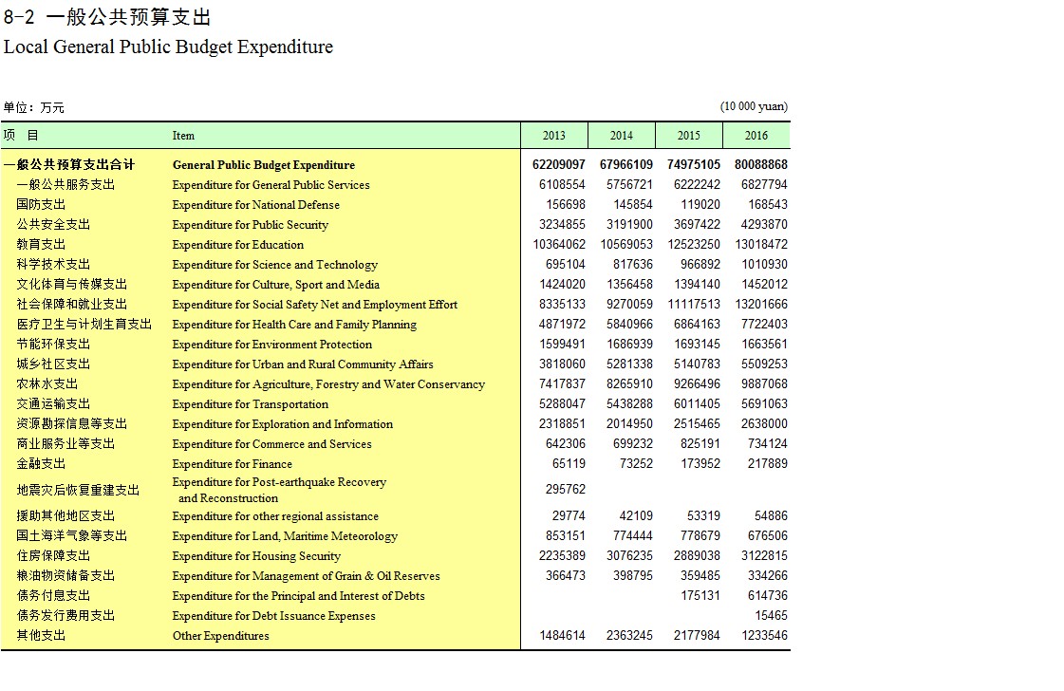
Task: Click debt issuance 2016 value 15465
Action: tap(771, 616)
